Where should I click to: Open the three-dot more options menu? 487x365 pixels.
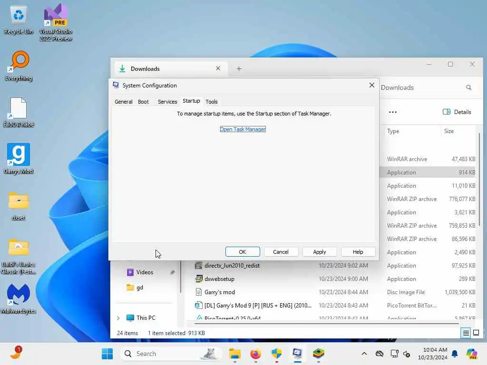392,112
